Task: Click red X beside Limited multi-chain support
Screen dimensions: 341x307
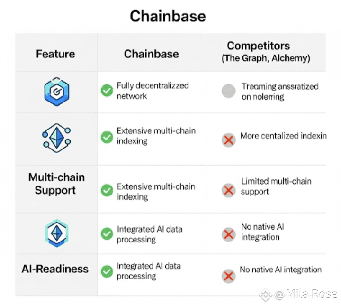Action: pyautogui.click(x=229, y=190)
